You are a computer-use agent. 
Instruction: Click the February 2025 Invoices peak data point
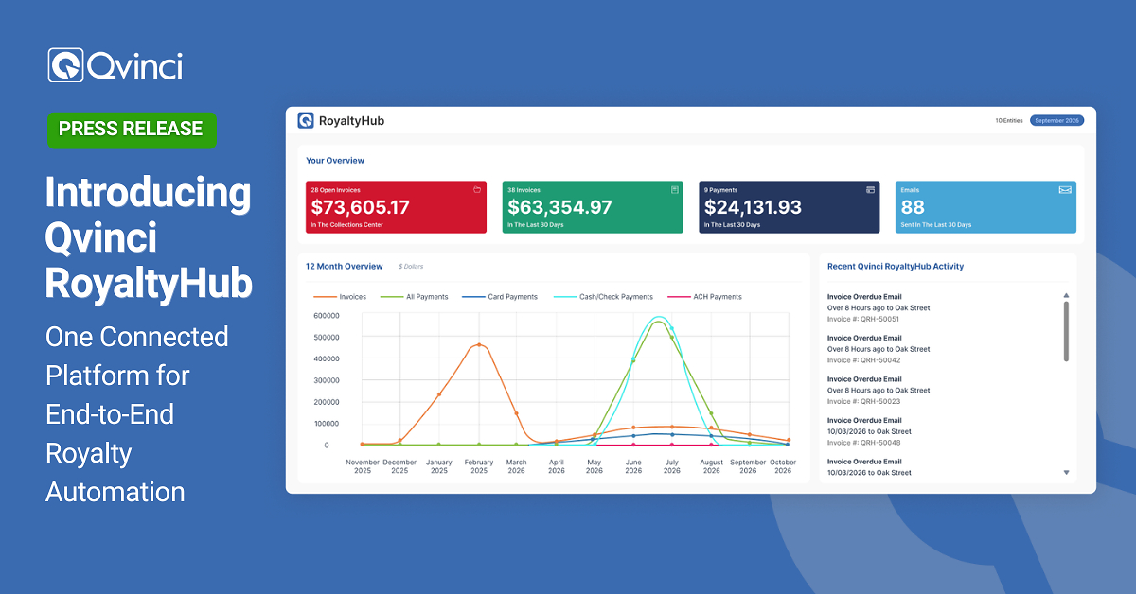479,345
